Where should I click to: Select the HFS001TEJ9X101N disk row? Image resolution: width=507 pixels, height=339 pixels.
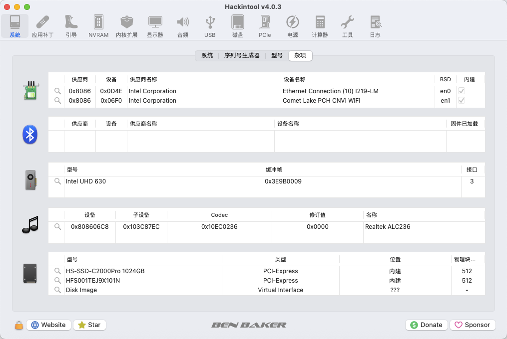(266, 280)
